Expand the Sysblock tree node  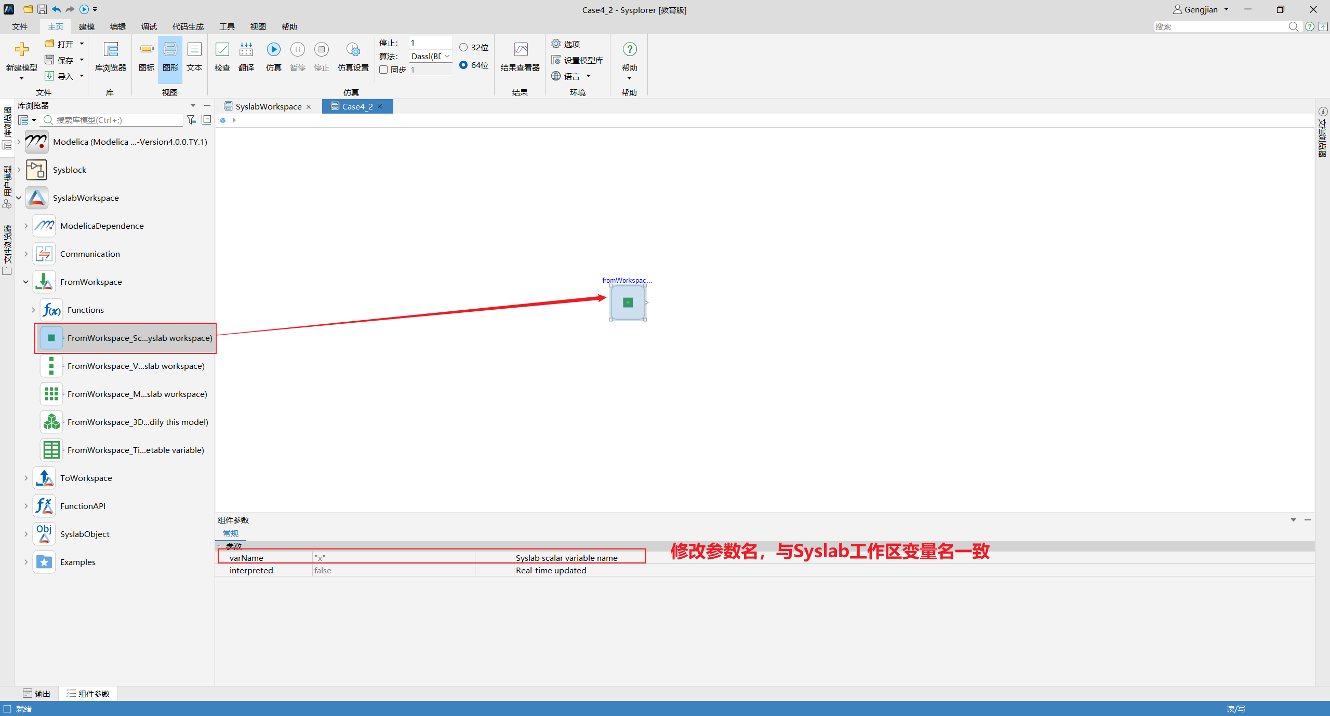click(x=19, y=170)
